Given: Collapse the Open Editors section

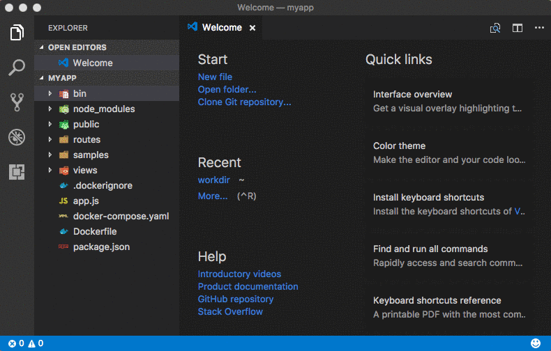Looking at the screenshot, I should pyautogui.click(x=42, y=47).
